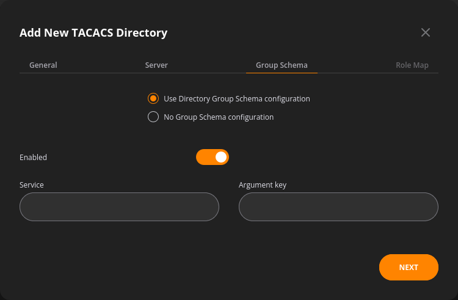
Task: Click the 'Use Directory Group Schema configuration' label text
Action: (236, 99)
